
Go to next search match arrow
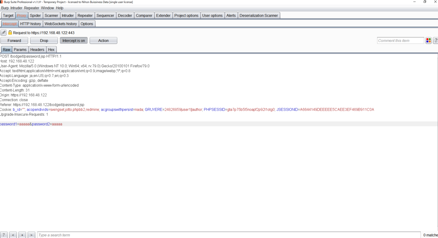(31, 235)
